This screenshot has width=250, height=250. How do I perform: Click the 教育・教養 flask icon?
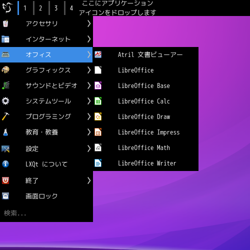coord(5,132)
